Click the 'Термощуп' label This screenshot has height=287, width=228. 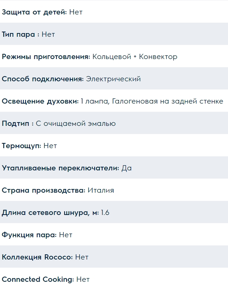tap(21, 146)
